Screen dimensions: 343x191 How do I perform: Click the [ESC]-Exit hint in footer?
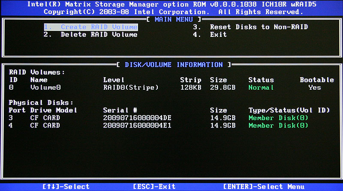[154, 187]
